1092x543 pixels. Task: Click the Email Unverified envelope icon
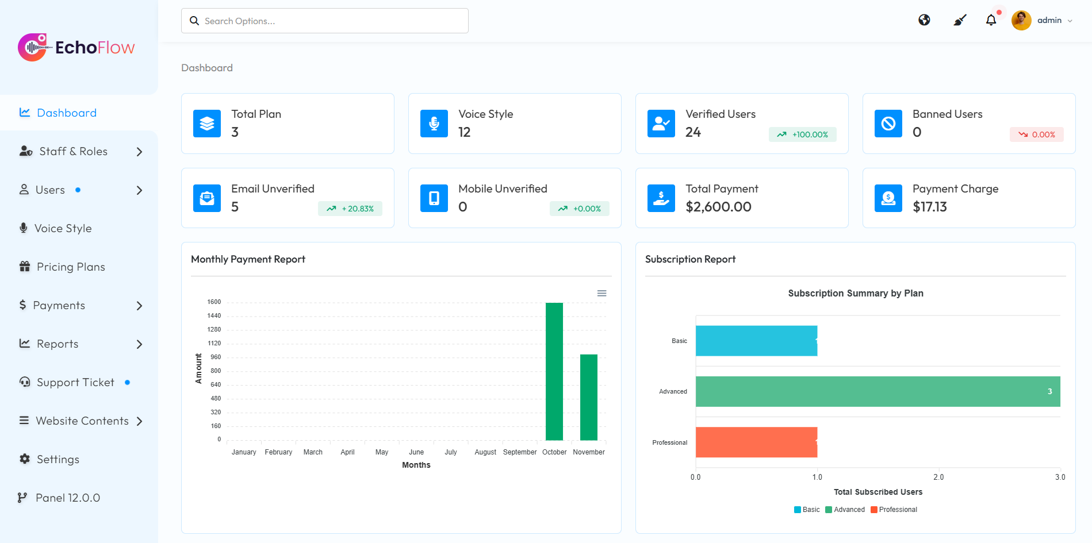pyautogui.click(x=207, y=198)
